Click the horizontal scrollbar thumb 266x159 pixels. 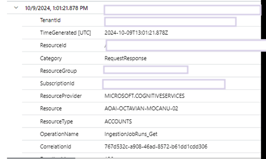[41, 158]
